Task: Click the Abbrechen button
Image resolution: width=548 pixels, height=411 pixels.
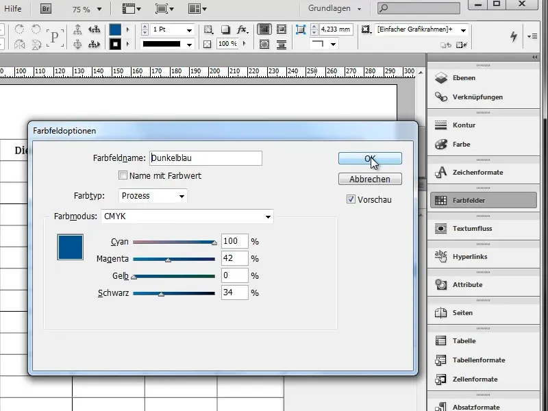Action: point(370,179)
